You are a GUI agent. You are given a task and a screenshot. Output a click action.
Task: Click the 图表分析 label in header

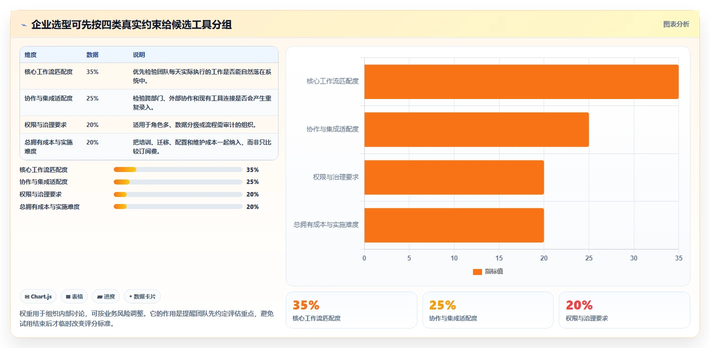[x=676, y=24]
